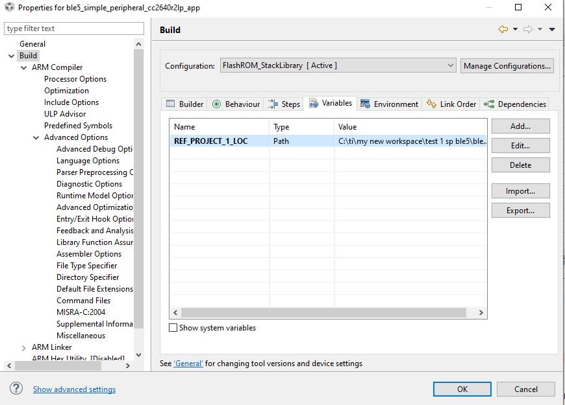Expand the ARM Linker tree node
The width and height of the screenshot is (565, 405).
tap(24, 348)
